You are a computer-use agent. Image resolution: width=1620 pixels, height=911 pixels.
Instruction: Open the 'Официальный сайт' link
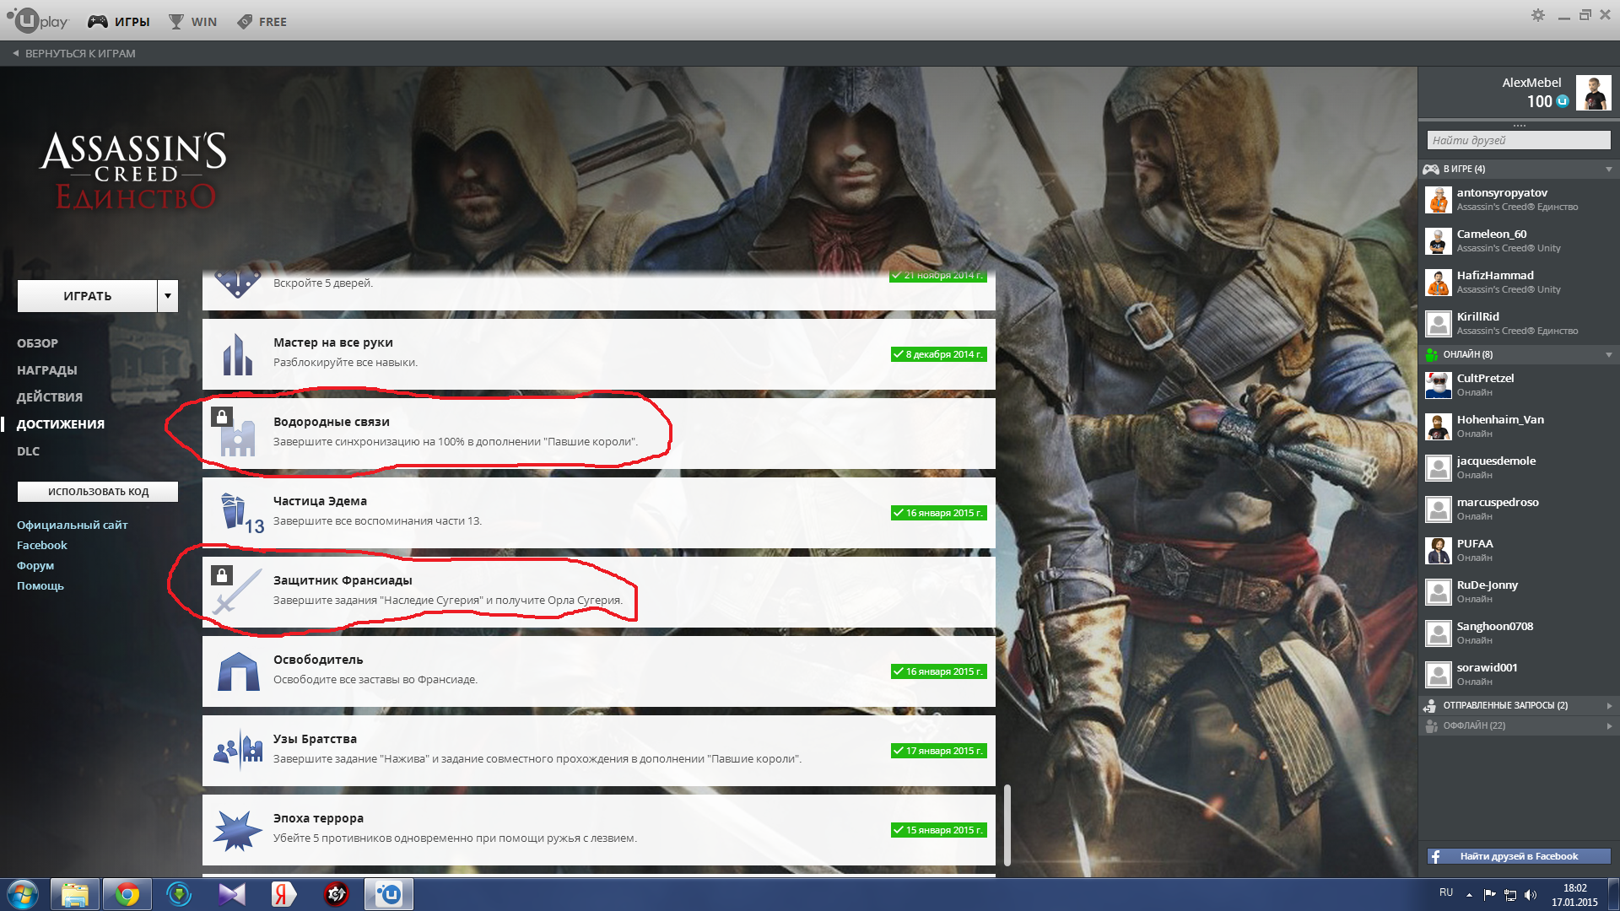73,525
